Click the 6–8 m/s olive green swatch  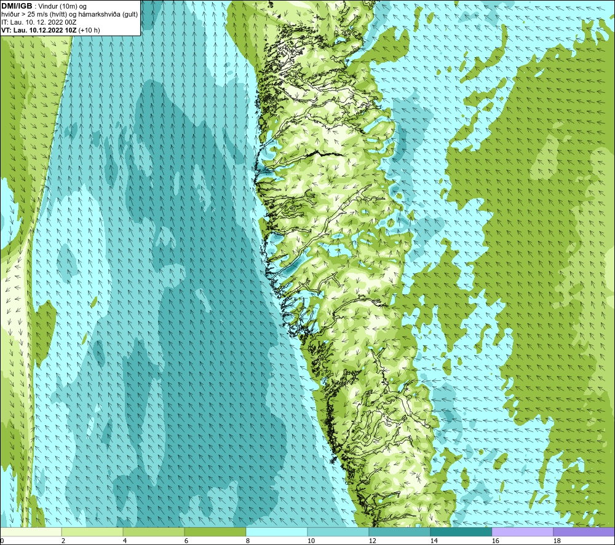[215, 531]
